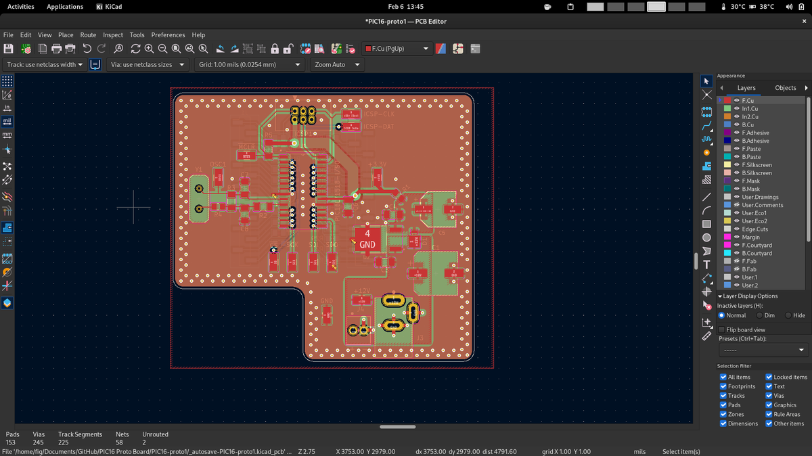Switch units to millimeters
The width and height of the screenshot is (812, 456).
coord(7,135)
